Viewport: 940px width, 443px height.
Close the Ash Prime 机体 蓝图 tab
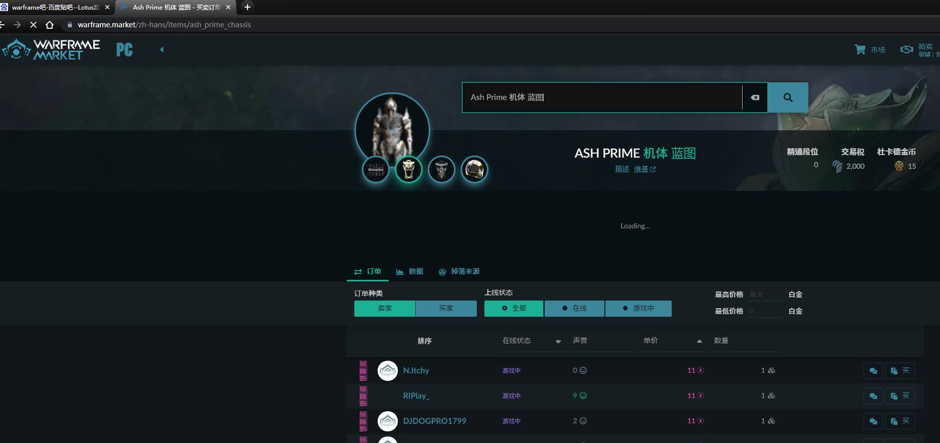pyautogui.click(x=228, y=7)
